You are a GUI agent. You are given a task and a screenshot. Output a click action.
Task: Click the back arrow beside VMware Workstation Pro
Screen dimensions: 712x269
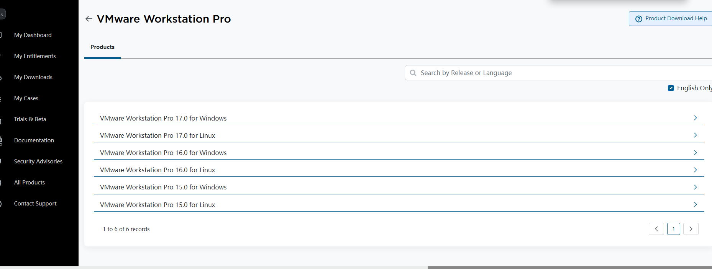[89, 19]
